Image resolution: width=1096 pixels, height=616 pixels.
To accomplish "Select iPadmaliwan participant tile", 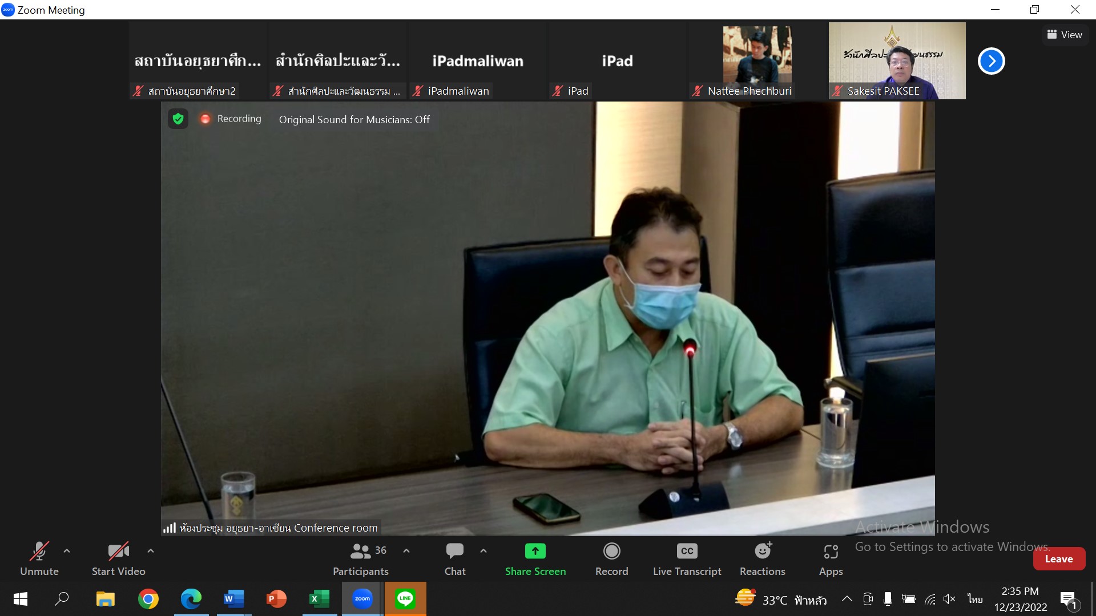I will click(x=478, y=60).
